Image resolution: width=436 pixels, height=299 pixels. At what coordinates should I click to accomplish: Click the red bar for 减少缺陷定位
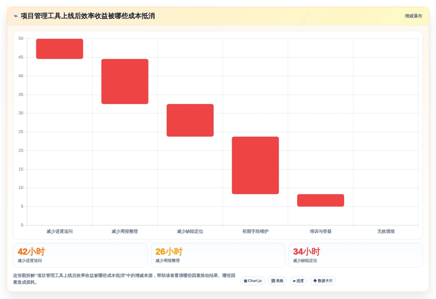click(x=190, y=120)
